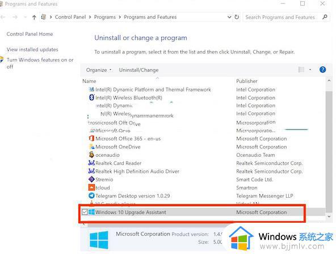Click the Microsoft Office 365 icon

[x=91, y=139]
